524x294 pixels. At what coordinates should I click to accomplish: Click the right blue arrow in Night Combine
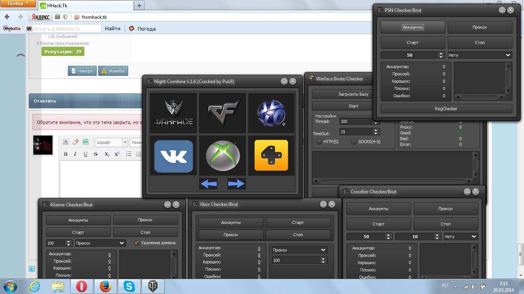coord(236,184)
